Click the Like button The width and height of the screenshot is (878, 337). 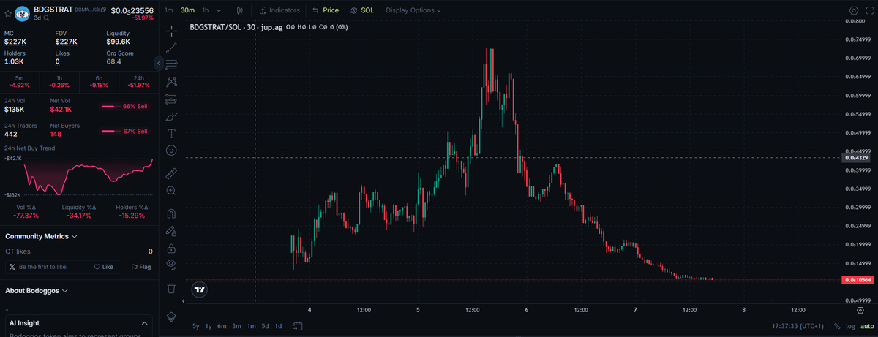(x=104, y=267)
